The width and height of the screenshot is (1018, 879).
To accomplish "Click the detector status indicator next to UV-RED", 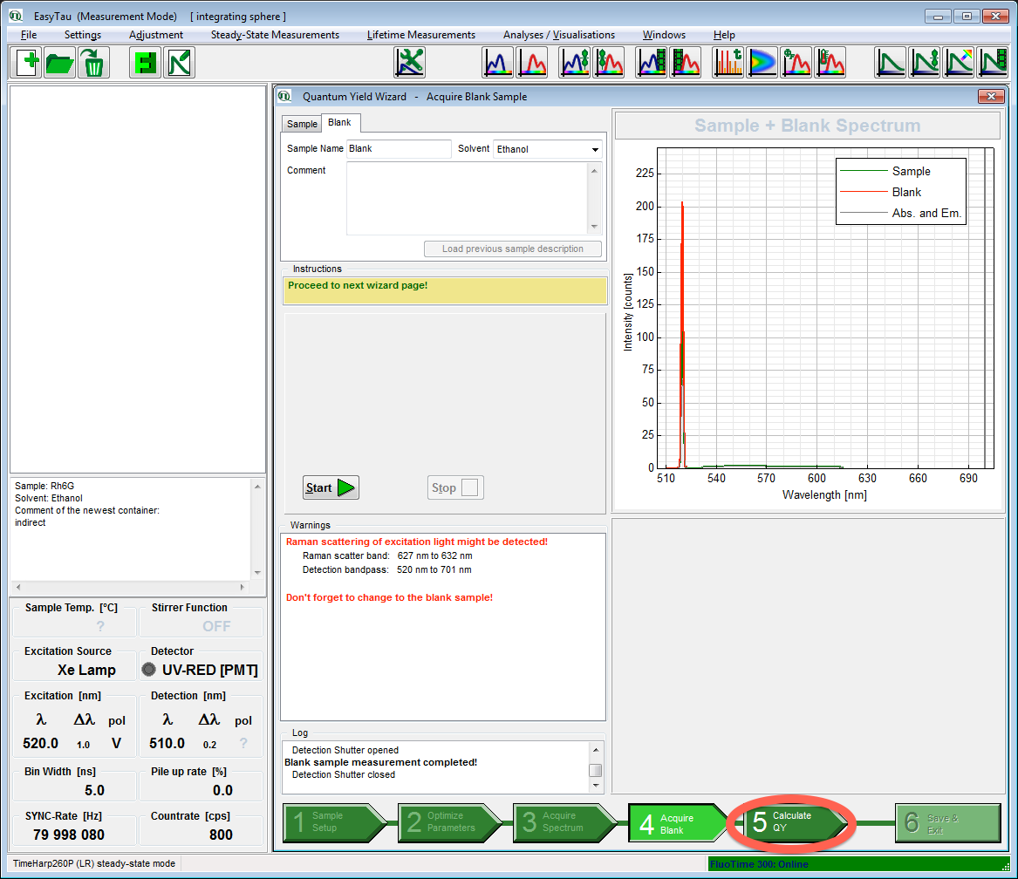I will coord(148,670).
